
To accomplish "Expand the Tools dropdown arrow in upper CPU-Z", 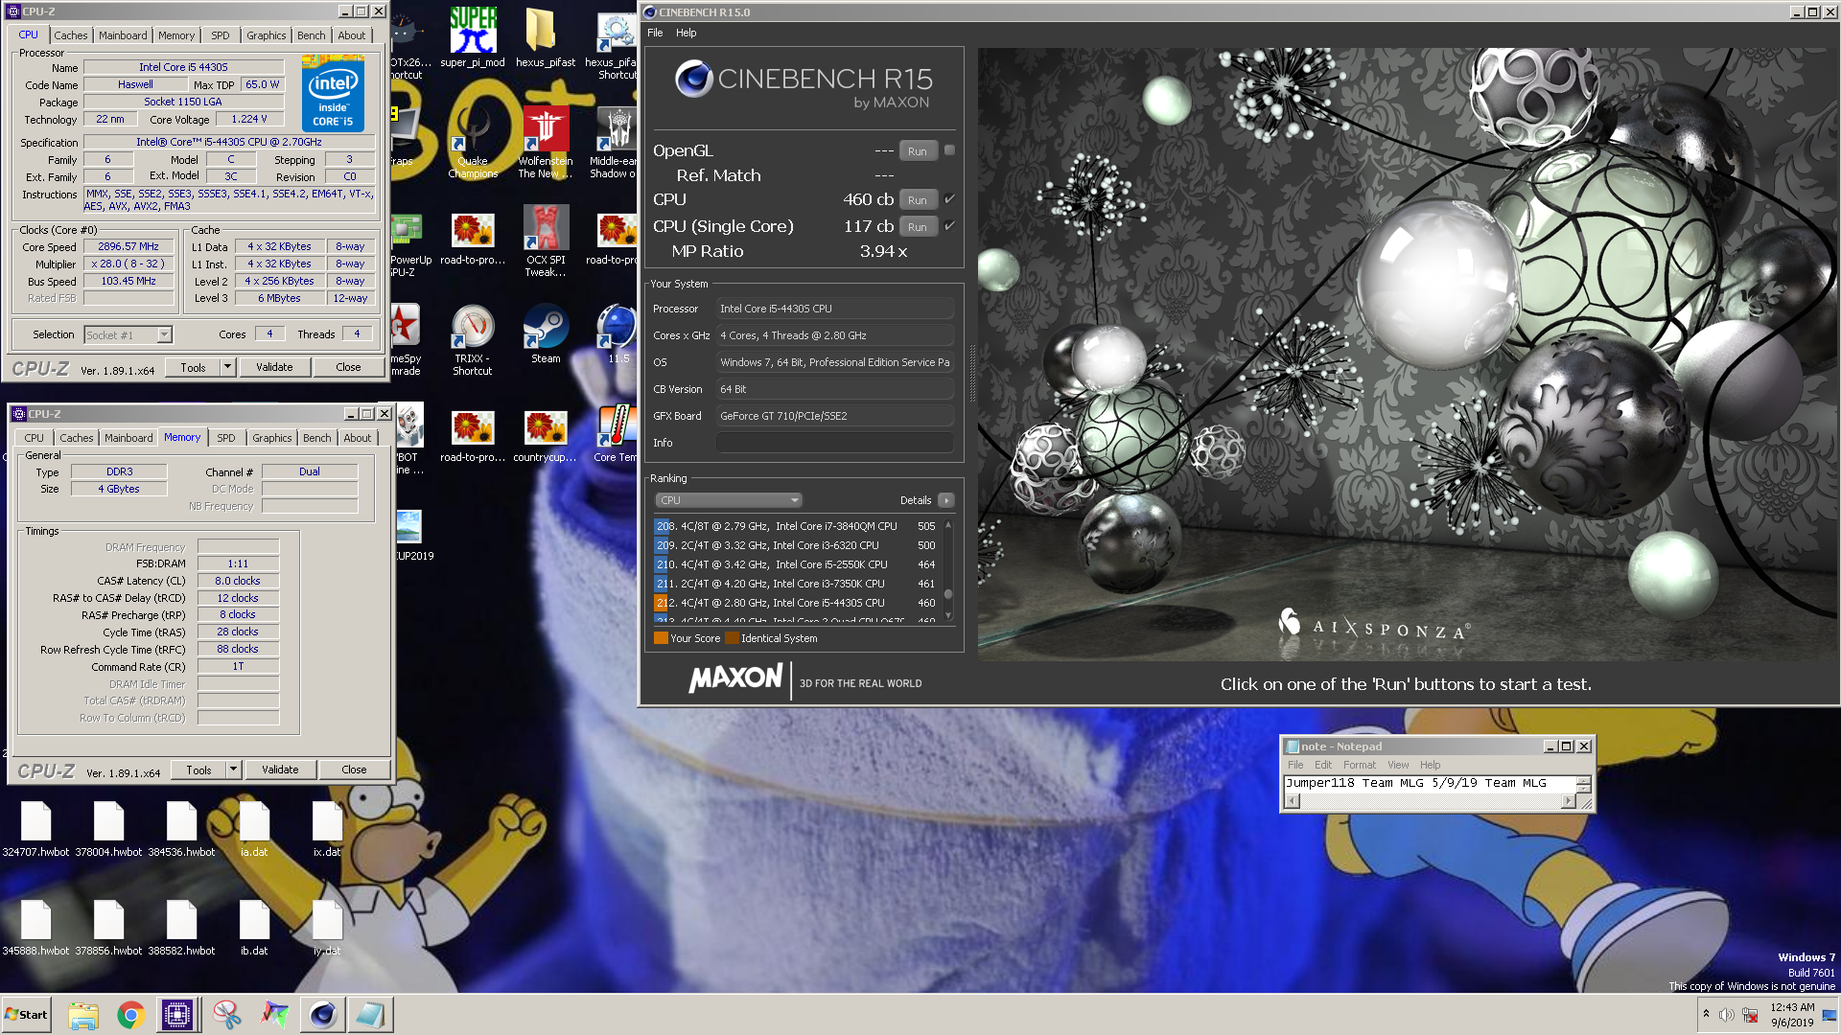I will pos(227,367).
